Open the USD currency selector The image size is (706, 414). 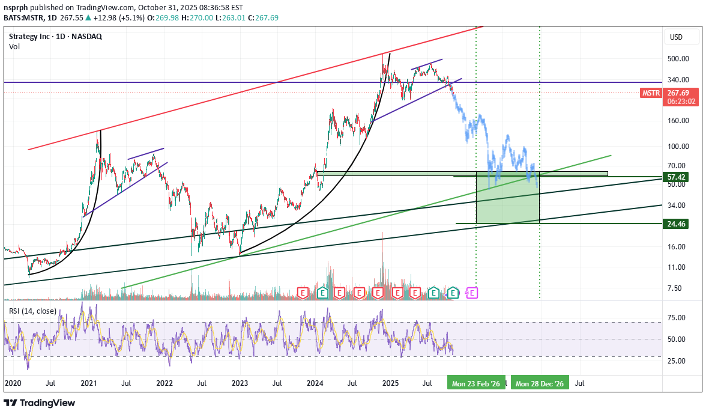tap(676, 37)
